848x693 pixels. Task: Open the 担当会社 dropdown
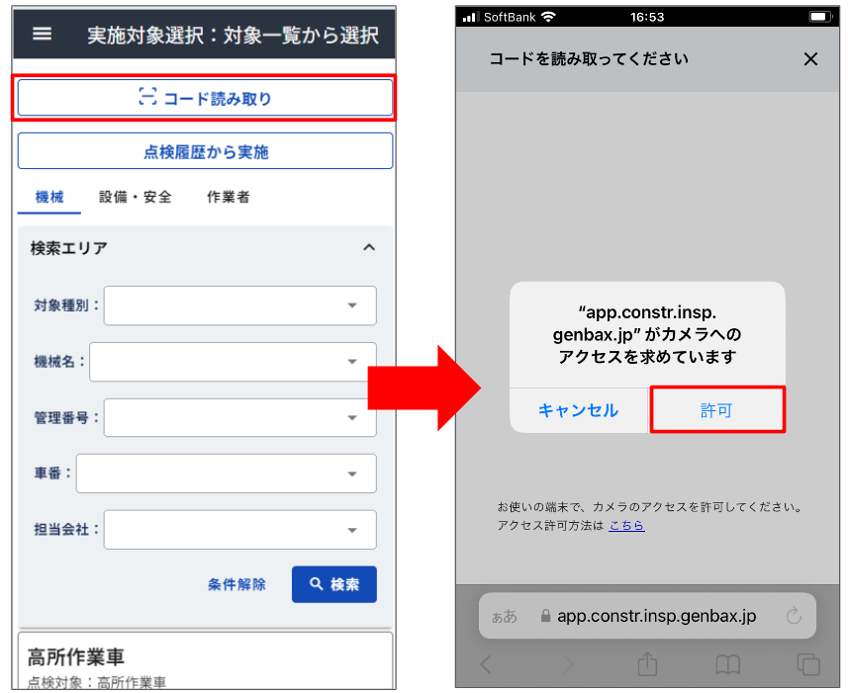click(x=240, y=530)
